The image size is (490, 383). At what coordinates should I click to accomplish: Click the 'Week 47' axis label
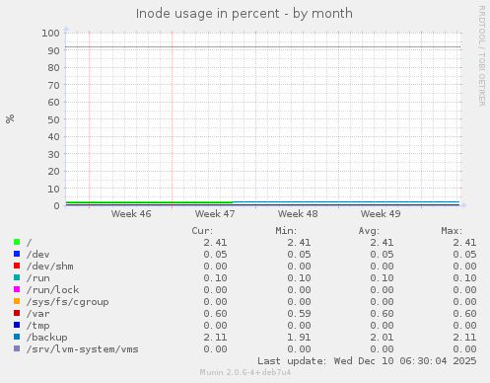215,214
